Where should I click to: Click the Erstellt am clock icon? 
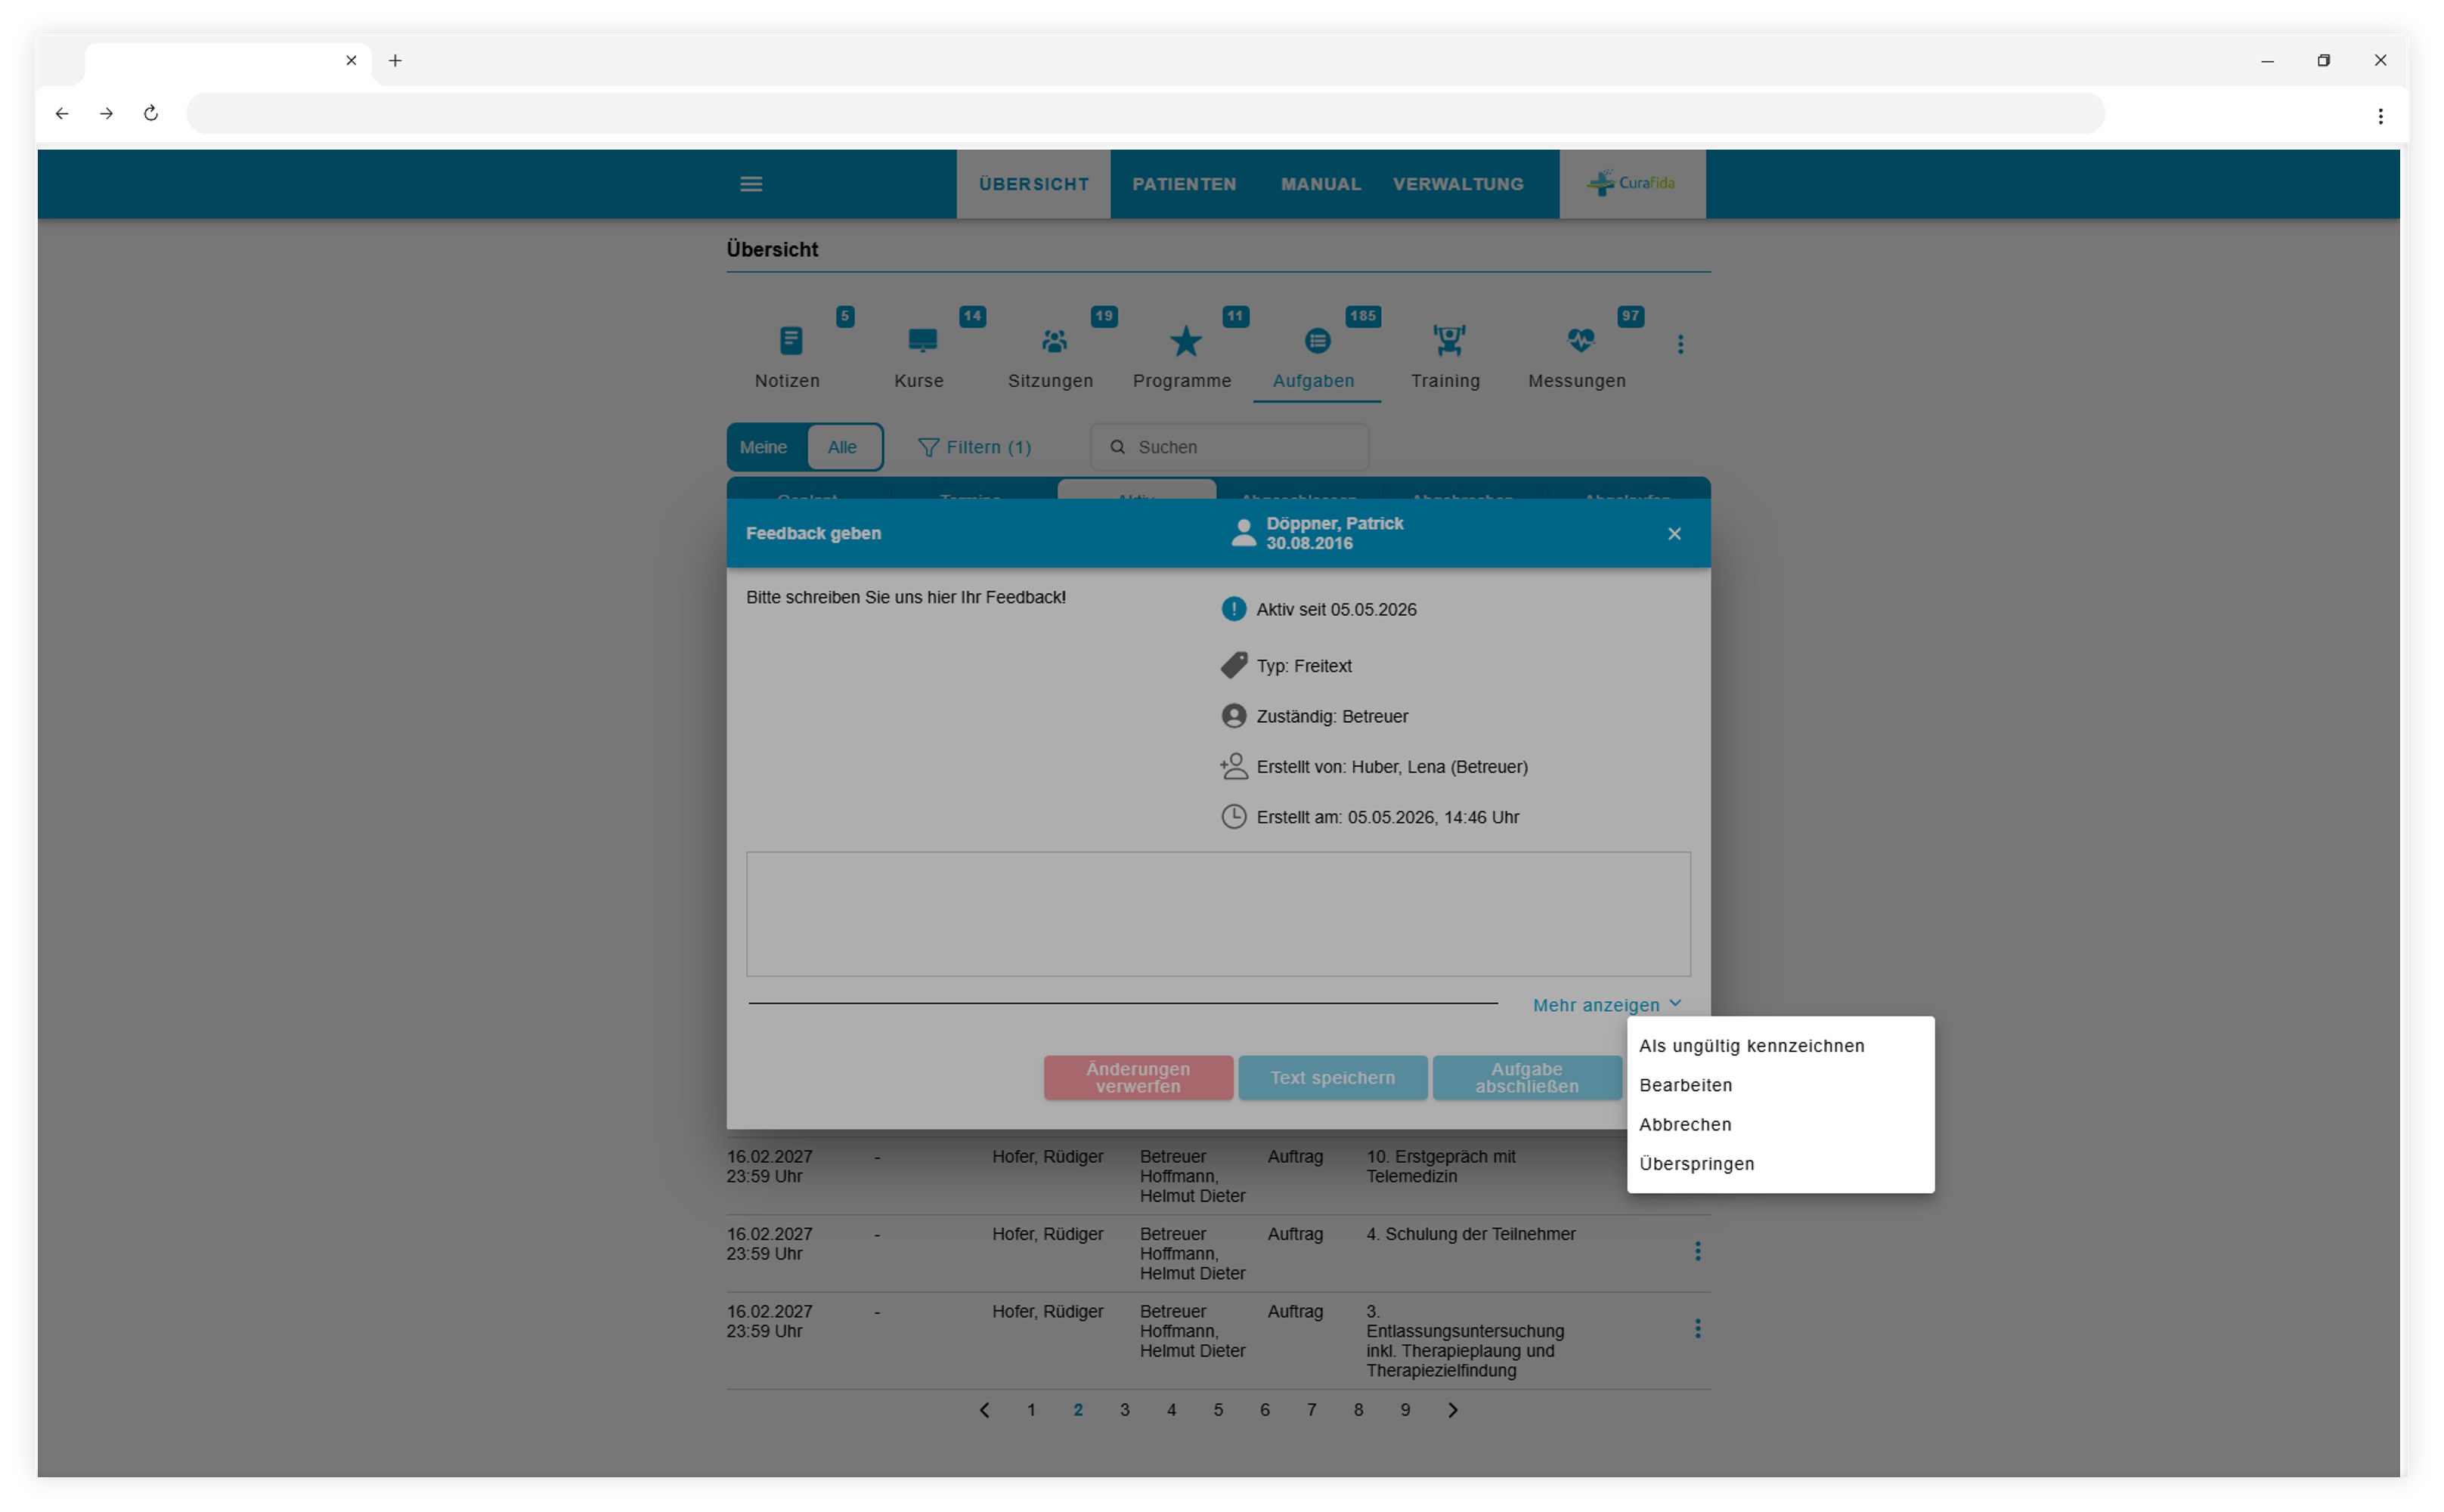[1234, 817]
